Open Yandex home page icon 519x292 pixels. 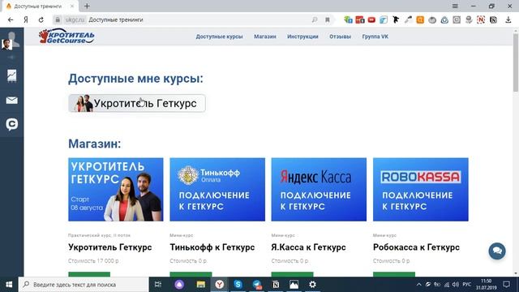tap(26, 19)
